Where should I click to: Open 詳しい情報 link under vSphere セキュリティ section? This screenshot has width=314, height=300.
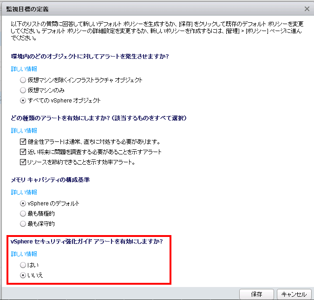[x=24, y=254]
